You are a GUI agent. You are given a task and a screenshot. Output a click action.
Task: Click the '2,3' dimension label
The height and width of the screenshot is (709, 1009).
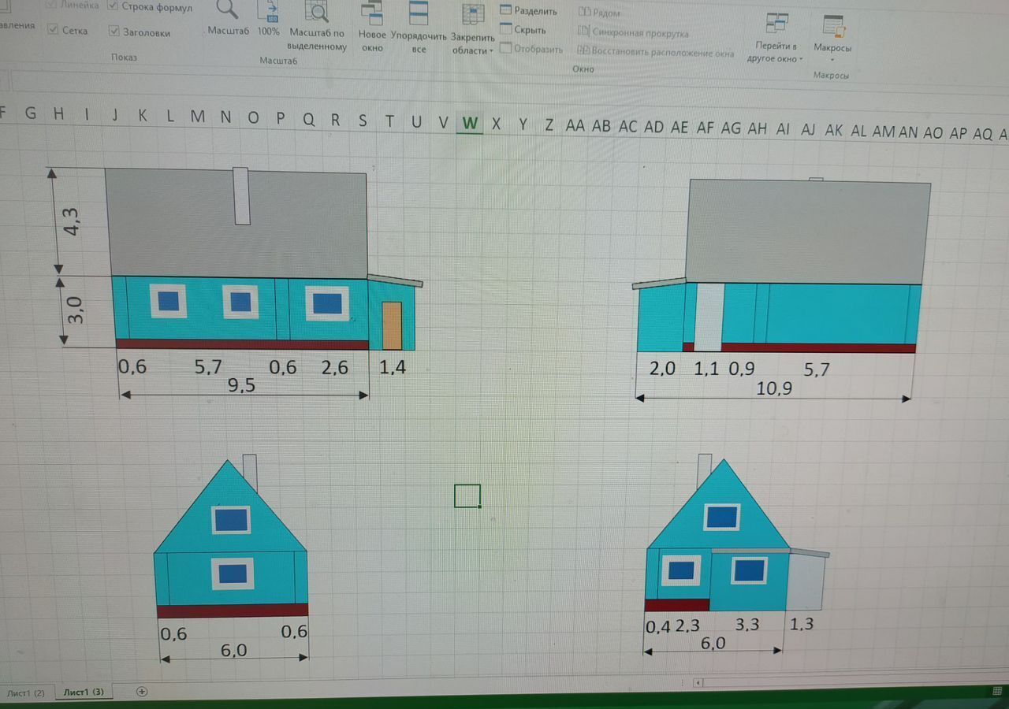pyautogui.click(x=687, y=626)
